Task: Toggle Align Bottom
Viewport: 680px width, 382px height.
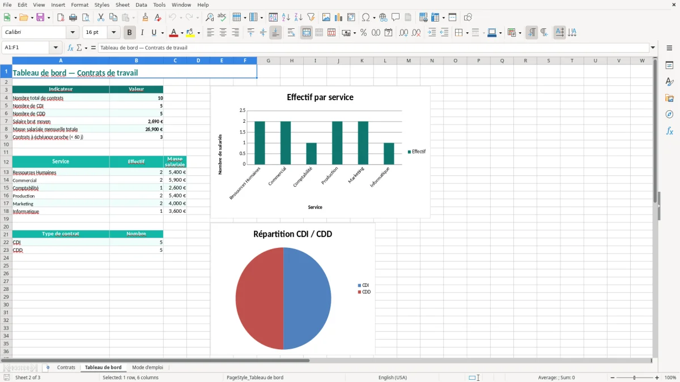Action: click(275, 33)
